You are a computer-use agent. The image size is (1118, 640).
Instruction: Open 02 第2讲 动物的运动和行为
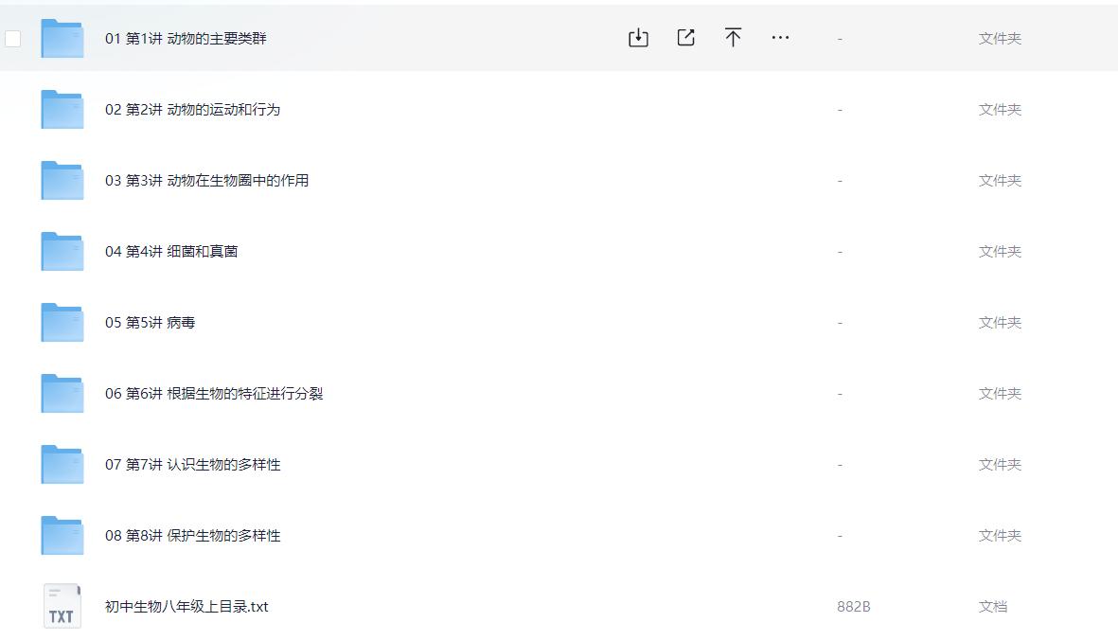click(x=192, y=110)
